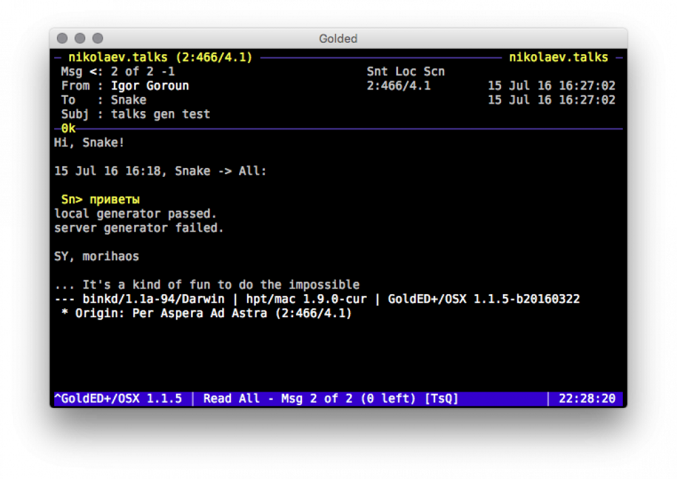The image size is (677, 479).
Task: Click the 0k message size indicator
Action: coord(68,128)
